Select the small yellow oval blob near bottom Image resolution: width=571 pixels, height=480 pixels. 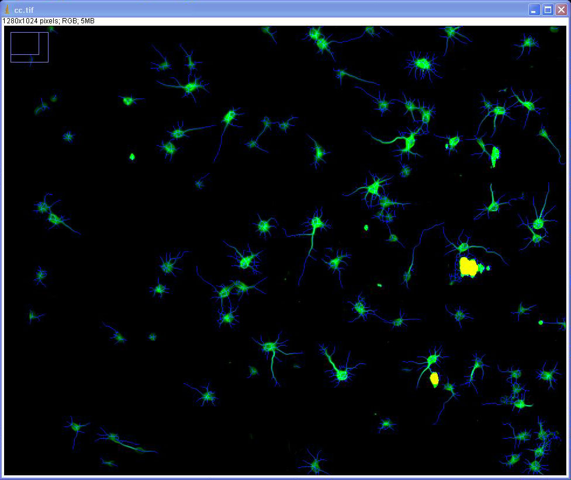coord(434,379)
